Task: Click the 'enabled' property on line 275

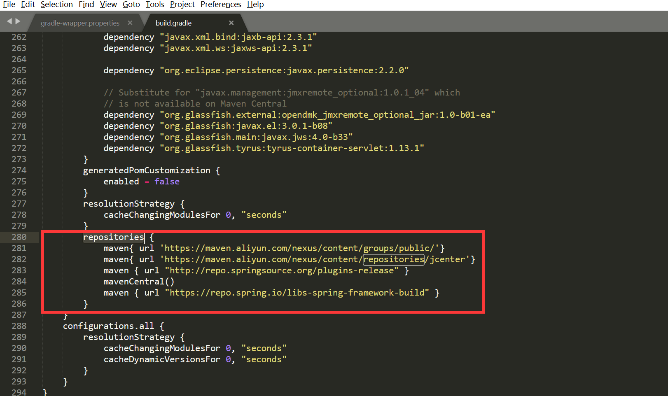Action: (x=121, y=182)
